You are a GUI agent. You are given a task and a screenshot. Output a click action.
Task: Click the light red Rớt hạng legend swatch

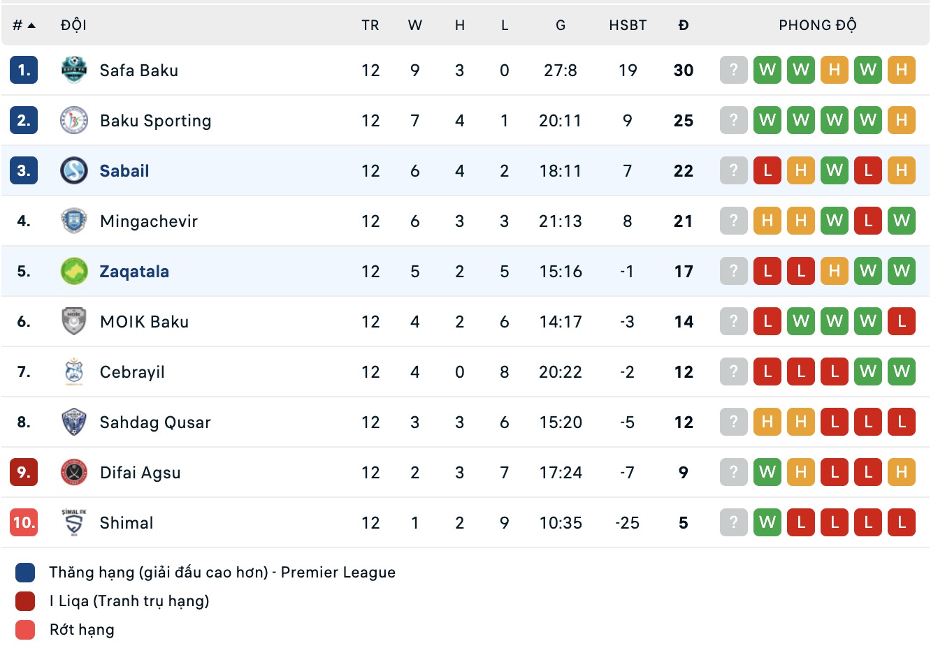coord(25,630)
